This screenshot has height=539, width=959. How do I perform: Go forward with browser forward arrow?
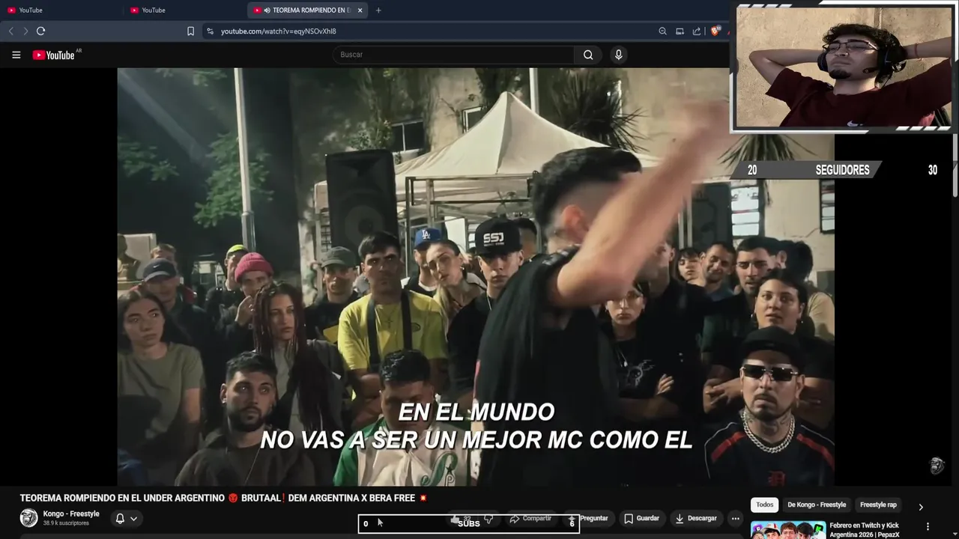point(25,31)
